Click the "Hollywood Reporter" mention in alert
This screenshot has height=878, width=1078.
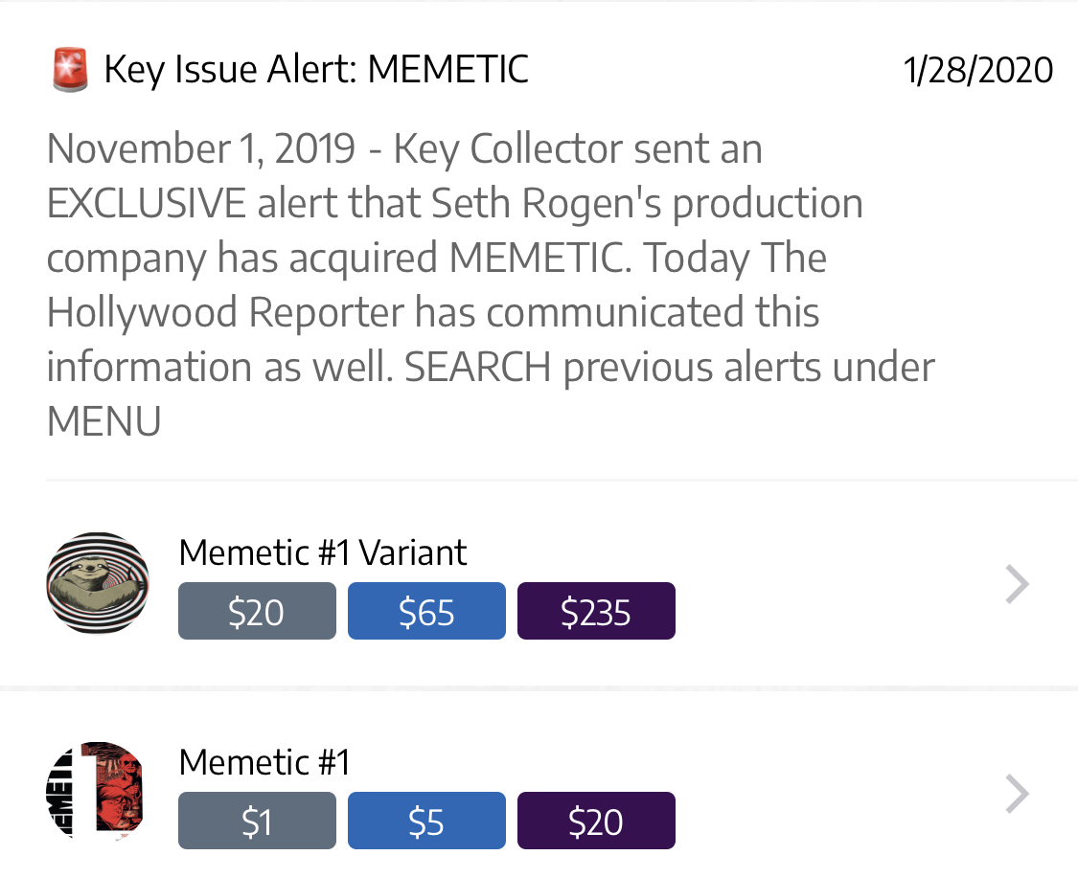[x=225, y=313]
